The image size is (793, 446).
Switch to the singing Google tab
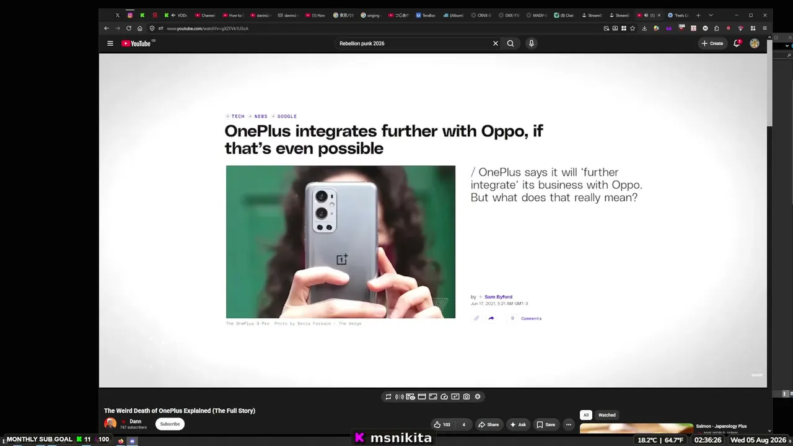coord(370,15)
